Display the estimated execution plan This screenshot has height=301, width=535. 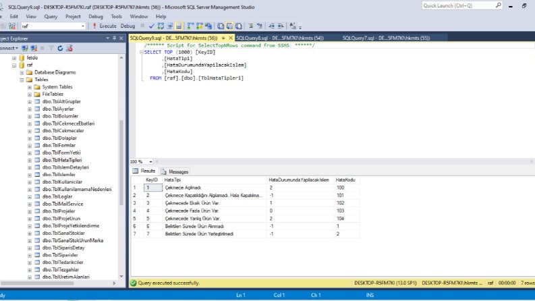[161, 26]
